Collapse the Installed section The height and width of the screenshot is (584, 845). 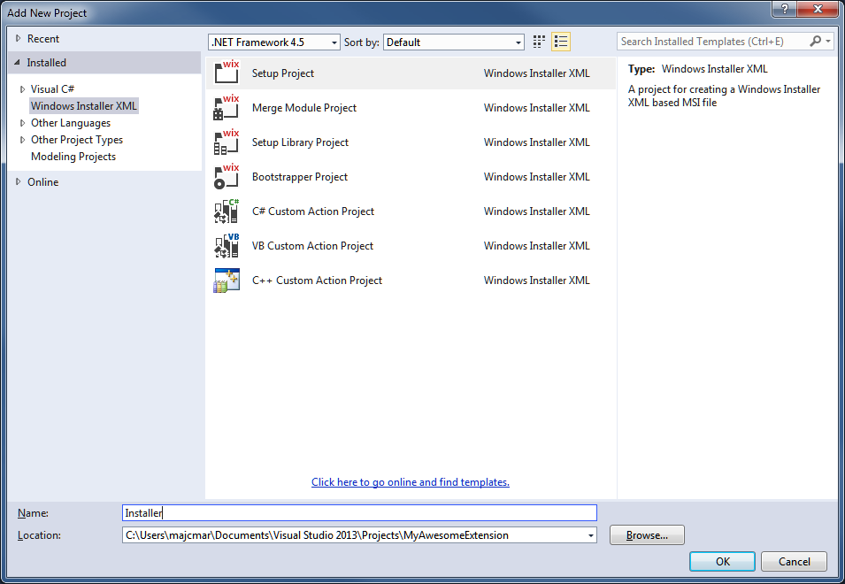tap(17, 63)
